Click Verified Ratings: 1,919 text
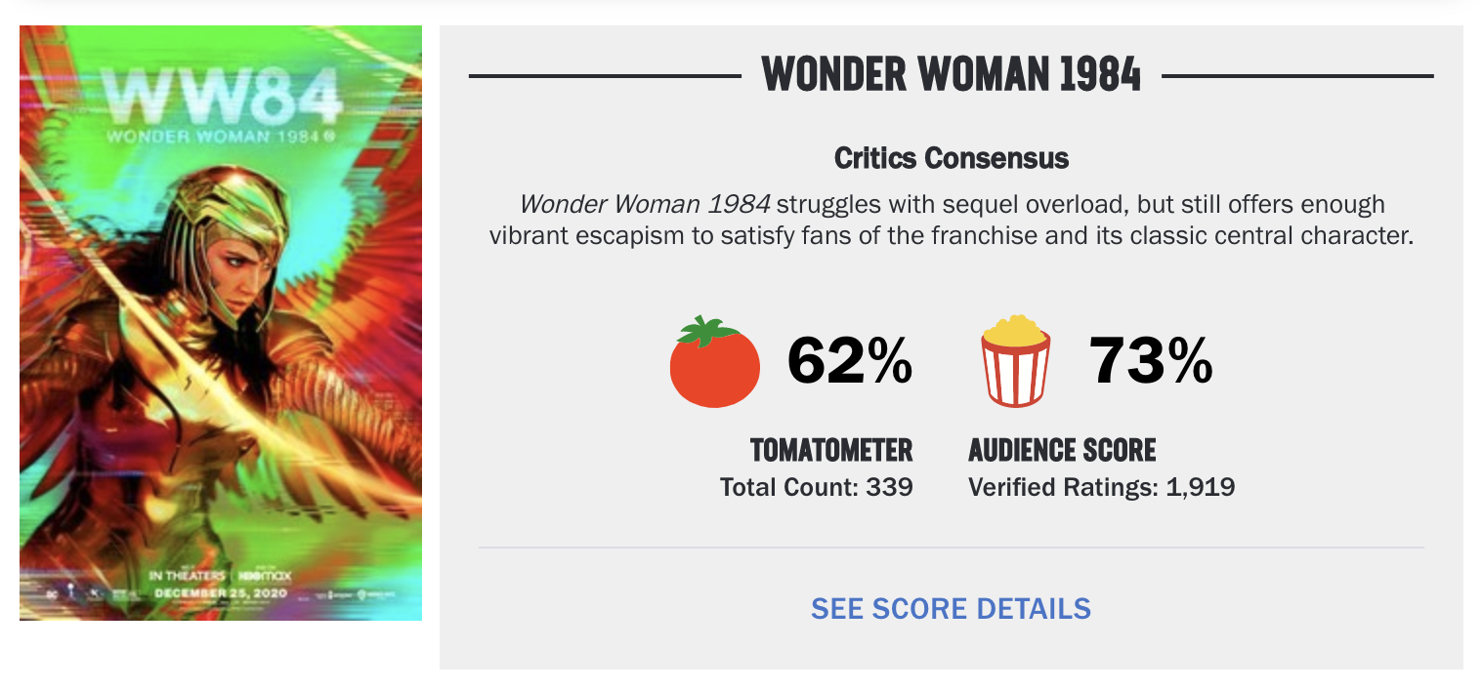 (x=1102, y=487)
